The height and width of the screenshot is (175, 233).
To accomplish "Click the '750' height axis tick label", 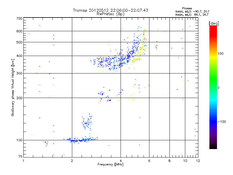I will click(x=19, y=18).
